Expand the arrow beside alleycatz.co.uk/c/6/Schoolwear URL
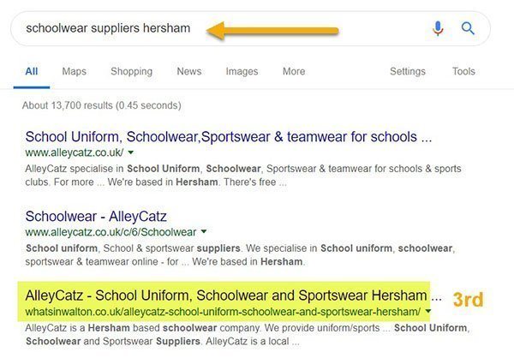 (203, 232)
